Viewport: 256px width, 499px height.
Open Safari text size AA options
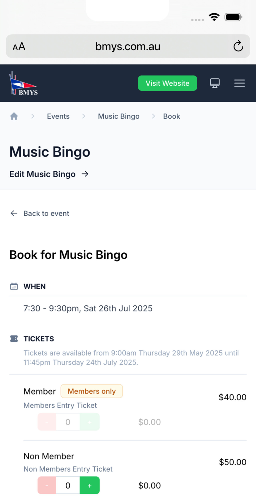point(19,46)
